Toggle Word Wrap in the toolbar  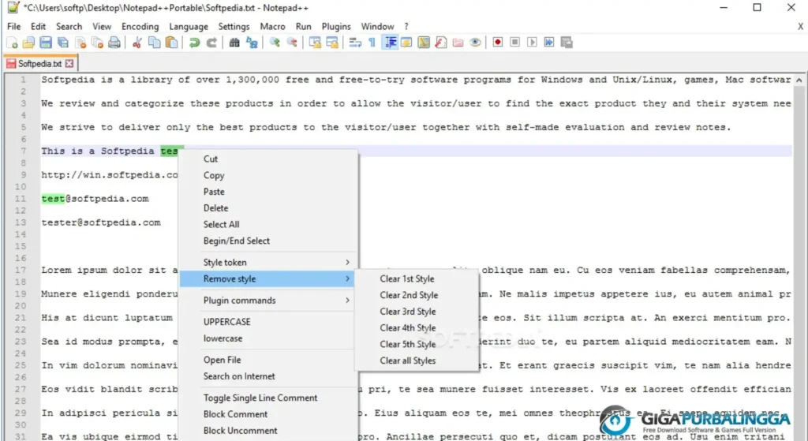coord(355,43)
